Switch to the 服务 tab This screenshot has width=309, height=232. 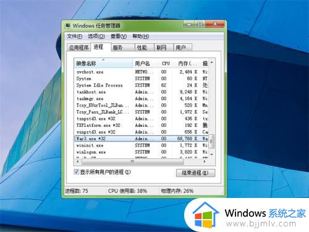[x=123, y=48]
